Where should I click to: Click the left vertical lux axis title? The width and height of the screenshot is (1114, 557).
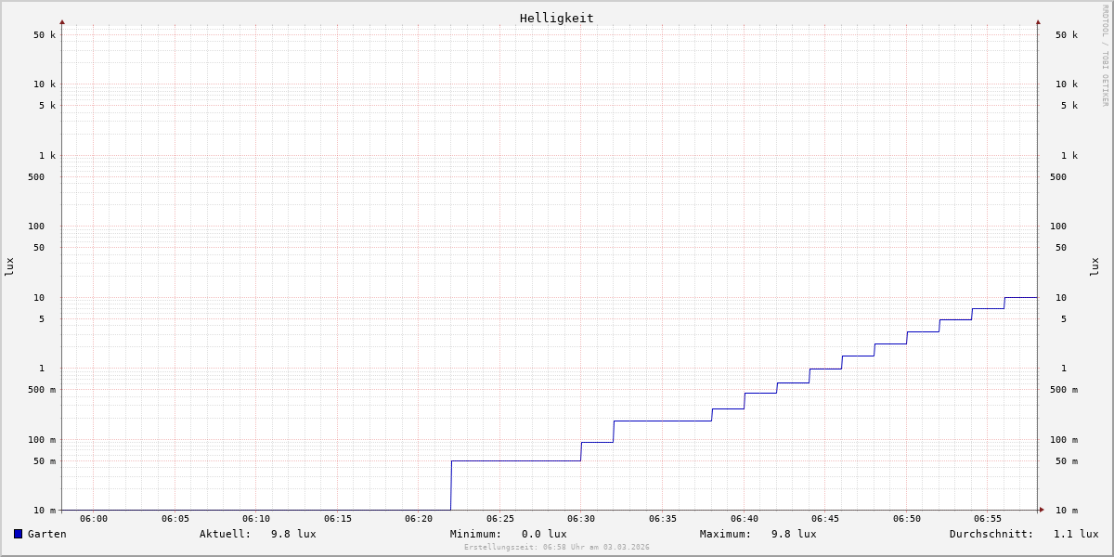pyautogui.click(x=9, y=266)
